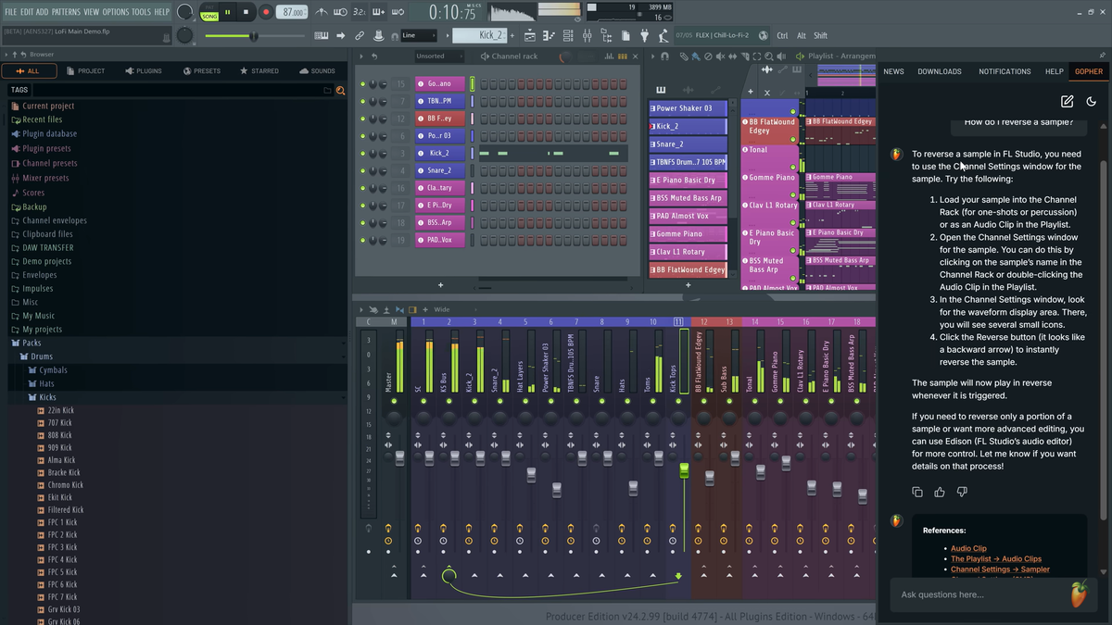
Task: Open The Playlist → Audio Clips link
Action: [996, 559]
